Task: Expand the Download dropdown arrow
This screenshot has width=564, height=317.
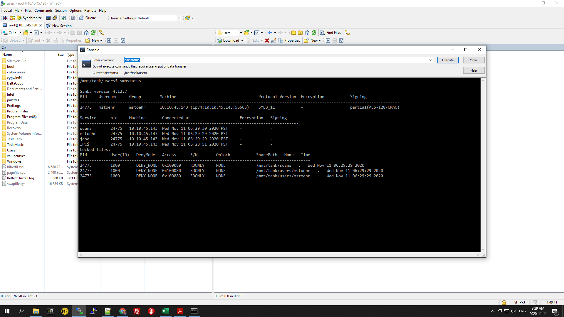Action: (242, 41)
